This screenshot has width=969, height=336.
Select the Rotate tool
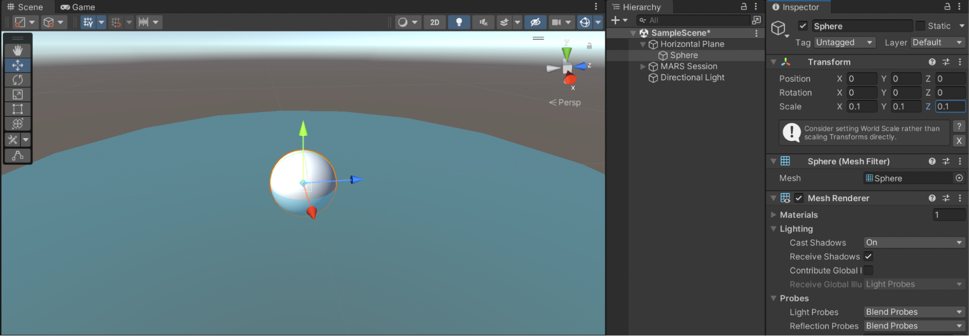(x=18, y=80)
